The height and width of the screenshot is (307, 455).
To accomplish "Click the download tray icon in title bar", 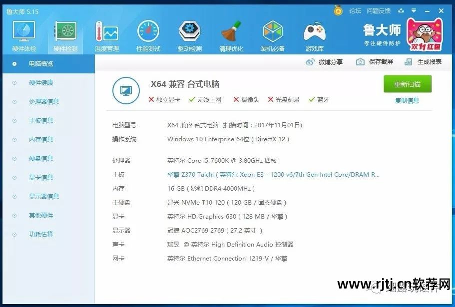I will (401, 10).
